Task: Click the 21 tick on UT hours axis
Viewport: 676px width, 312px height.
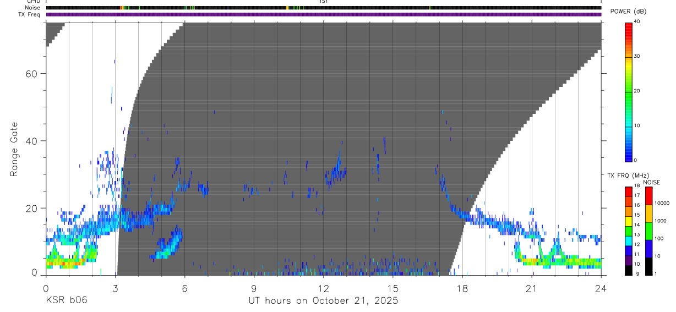Action: 532,288
